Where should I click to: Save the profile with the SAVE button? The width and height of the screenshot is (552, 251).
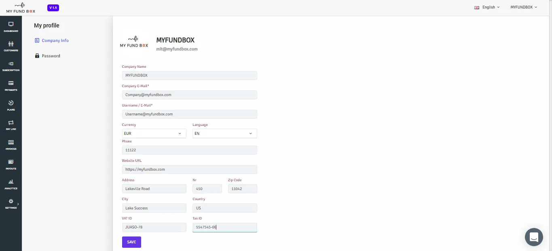[x=131, y=242]
